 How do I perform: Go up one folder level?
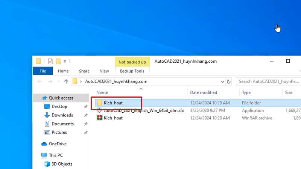click(x=66, y=81)
